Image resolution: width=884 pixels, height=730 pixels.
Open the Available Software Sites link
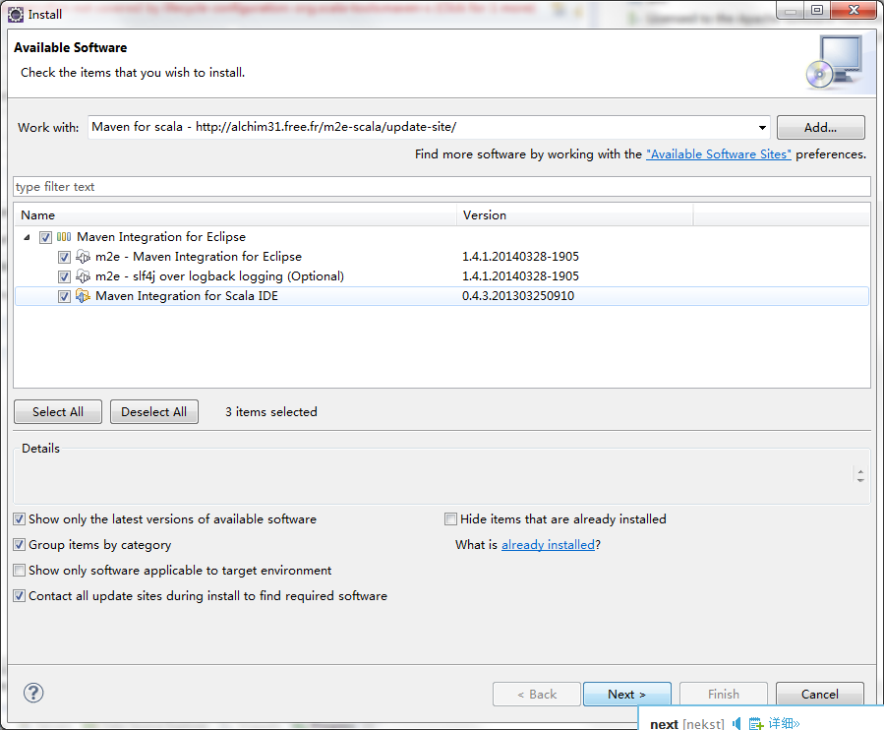click(x=718, y=154)
